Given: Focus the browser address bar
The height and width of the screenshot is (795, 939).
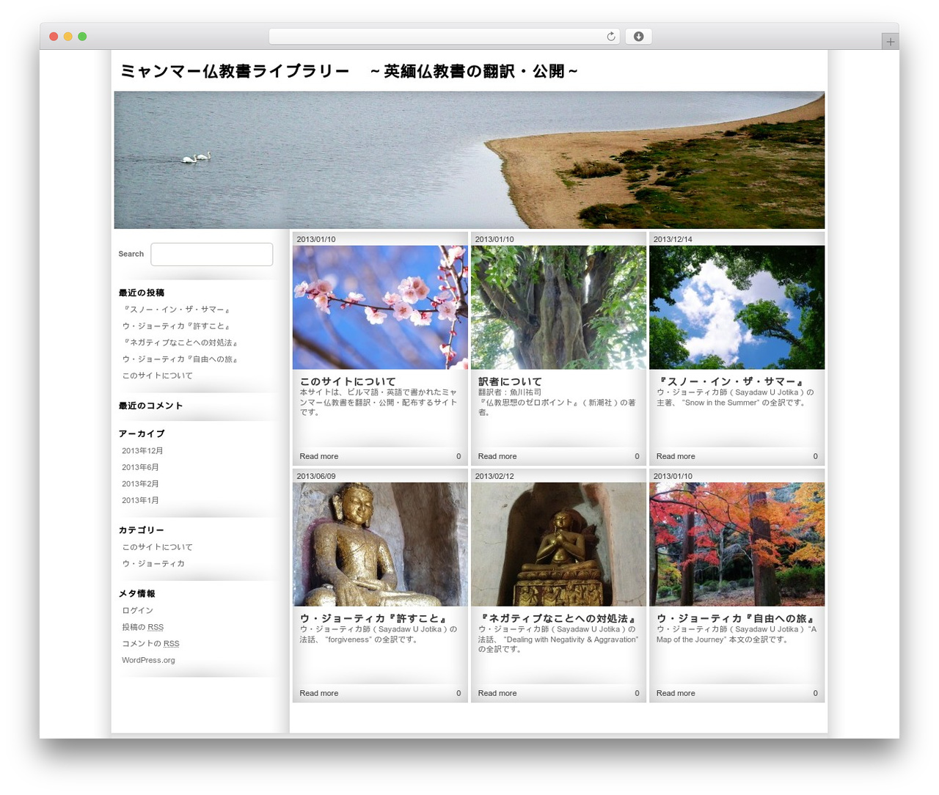Looking at the screenshot, I should coord(444,37).
